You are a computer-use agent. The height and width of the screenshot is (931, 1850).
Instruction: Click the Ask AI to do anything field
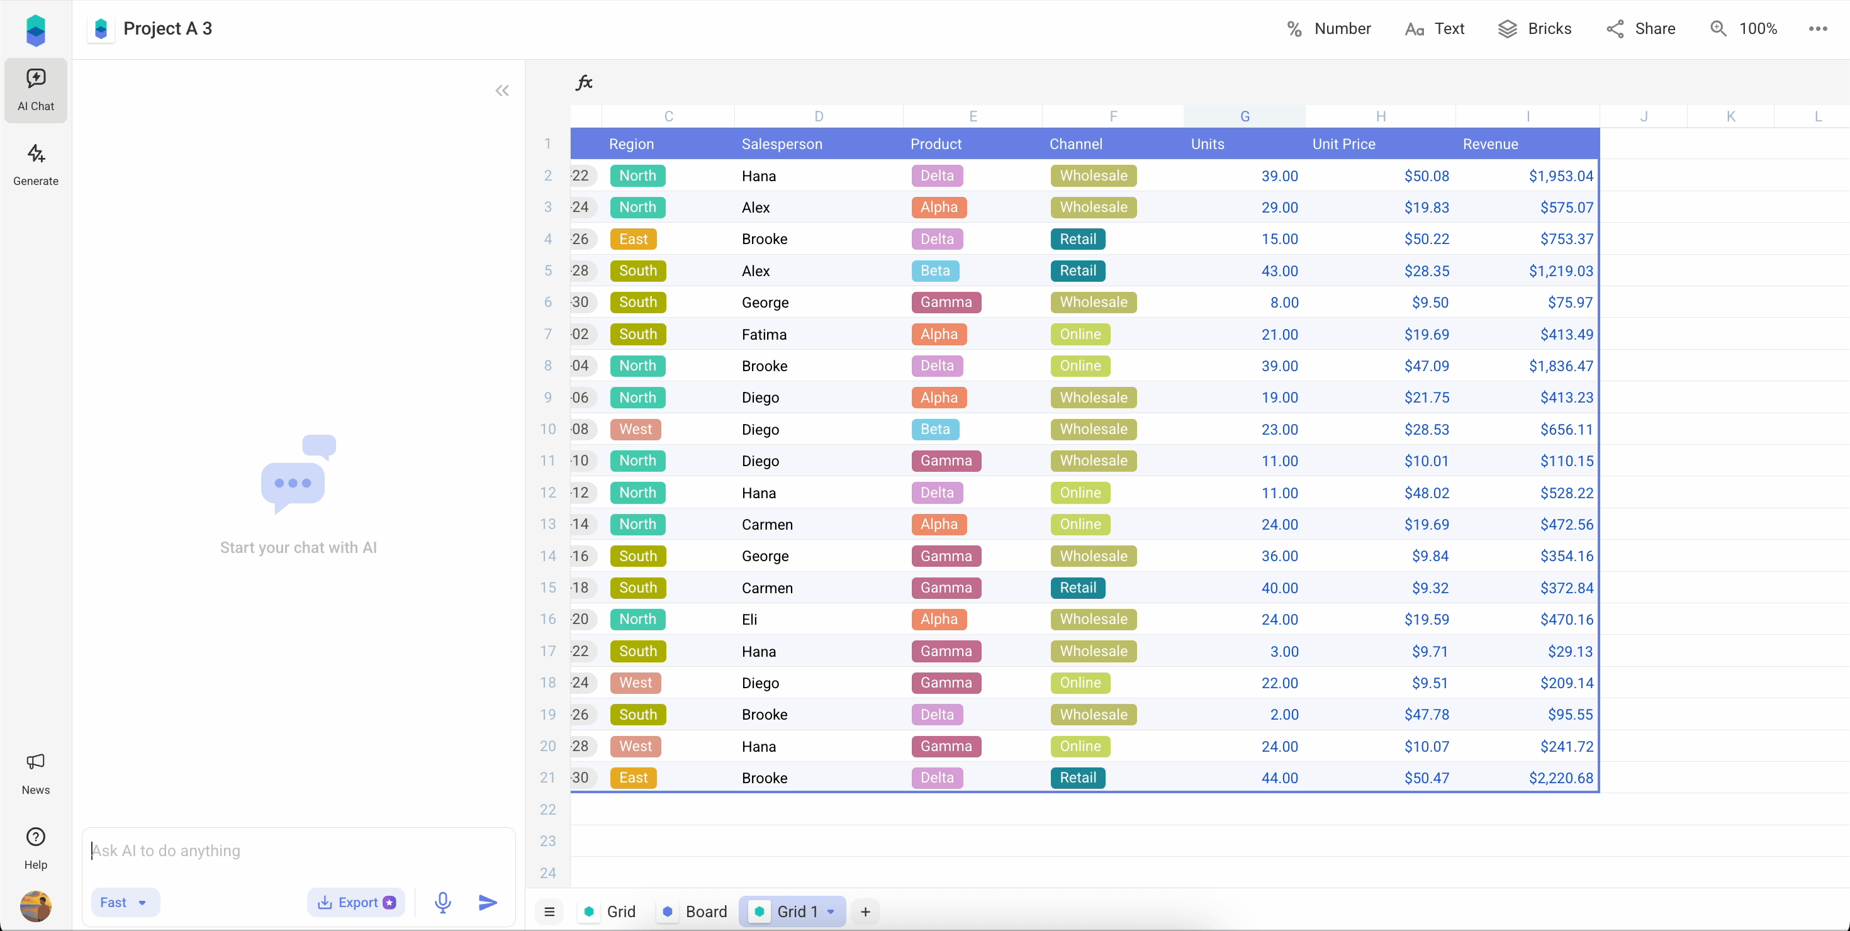click(x=298, y=850)
